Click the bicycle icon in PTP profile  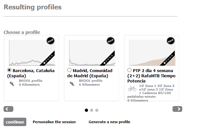coord(132,89)
